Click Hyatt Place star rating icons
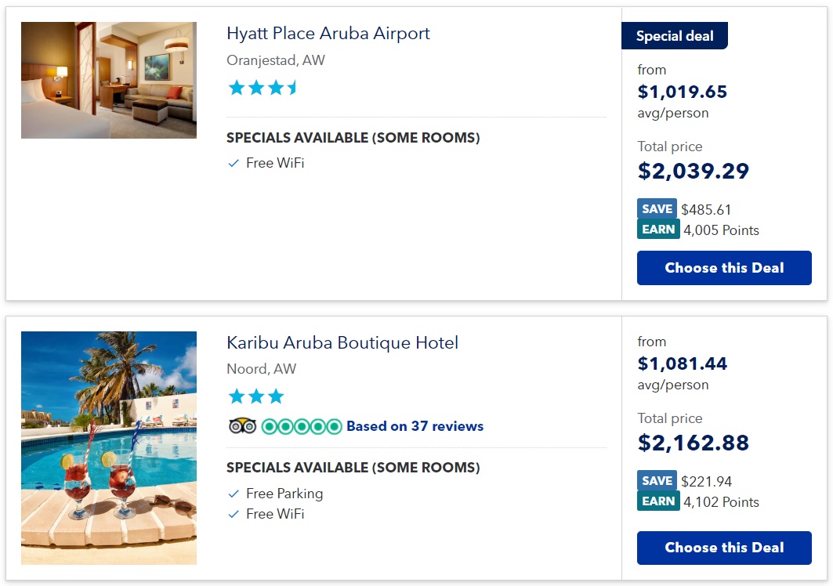Screen dimensions: 833x586 [x=263, y=88]
